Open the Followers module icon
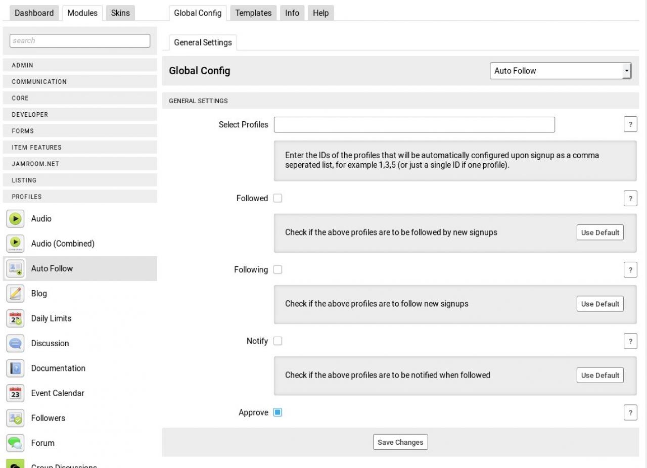 (15, 418)
